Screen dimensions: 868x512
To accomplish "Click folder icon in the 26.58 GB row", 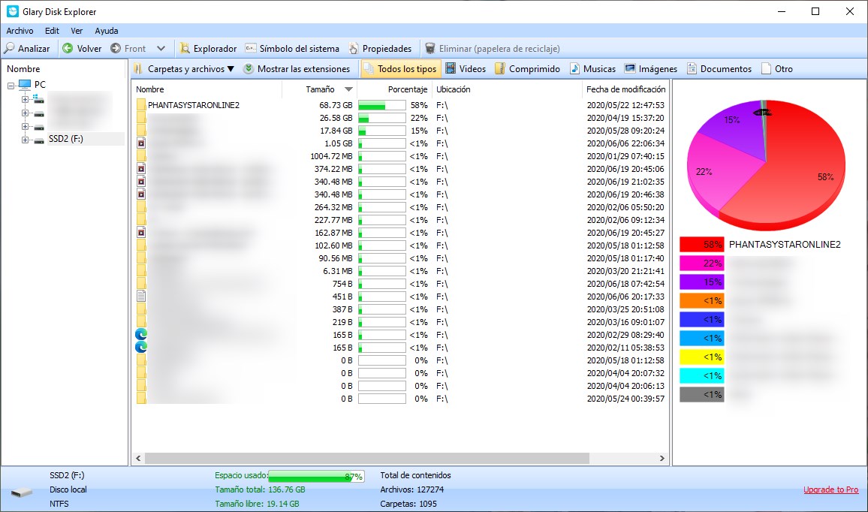I will (x=141, y=118).
